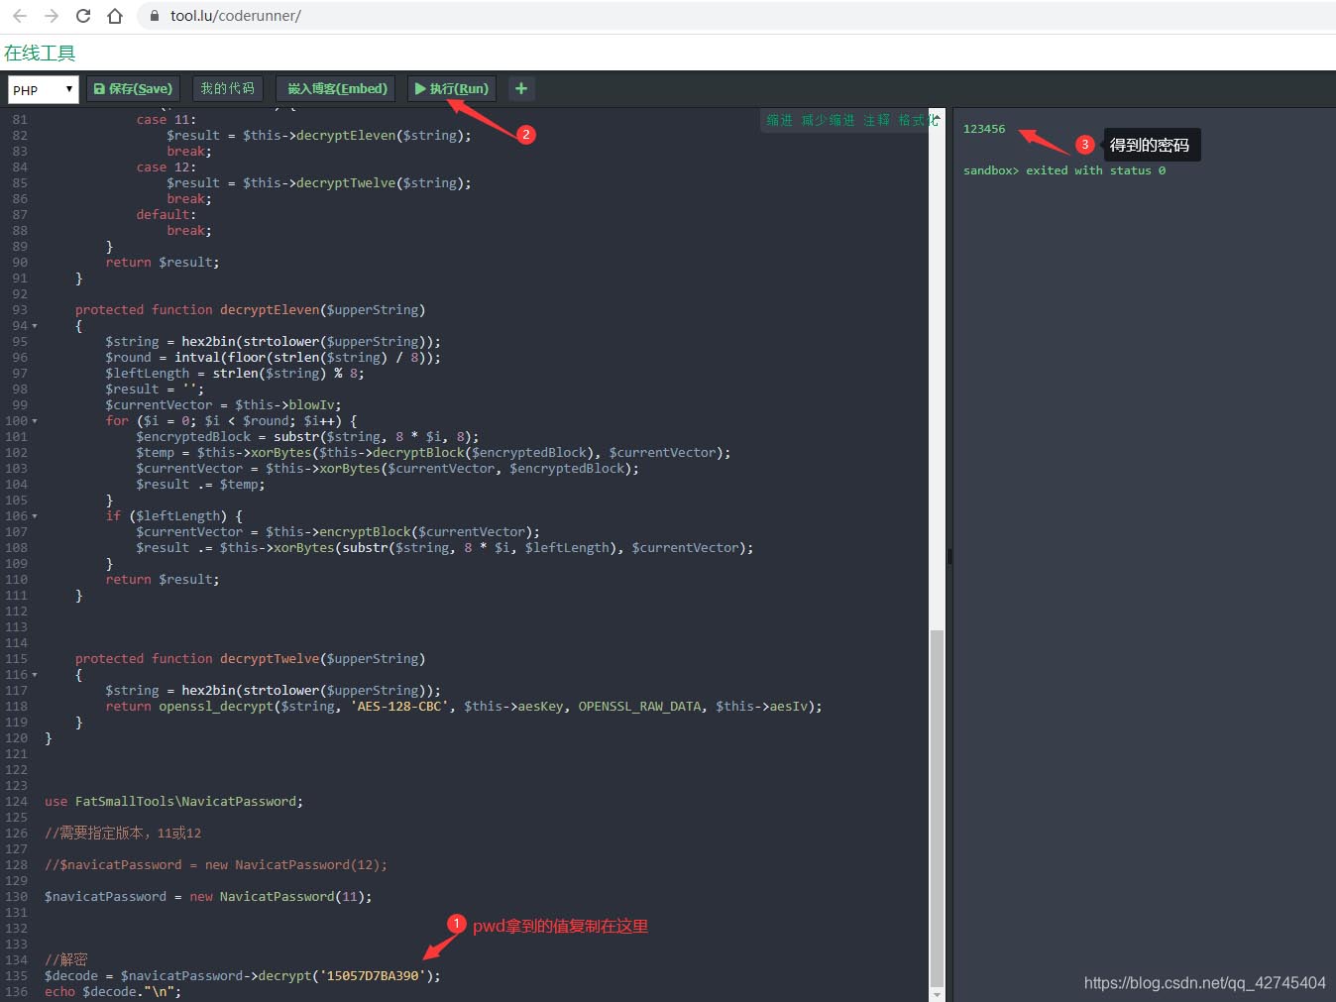
Task: Click the green plus button in toolbar
Action: (520, 88)
